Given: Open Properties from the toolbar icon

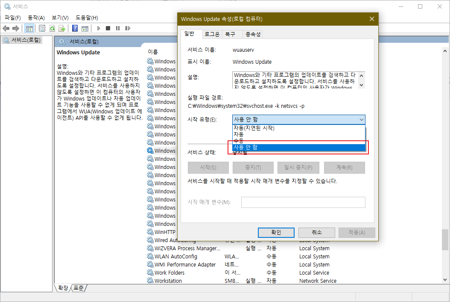Looking at the screenshot, I should 42,28.
